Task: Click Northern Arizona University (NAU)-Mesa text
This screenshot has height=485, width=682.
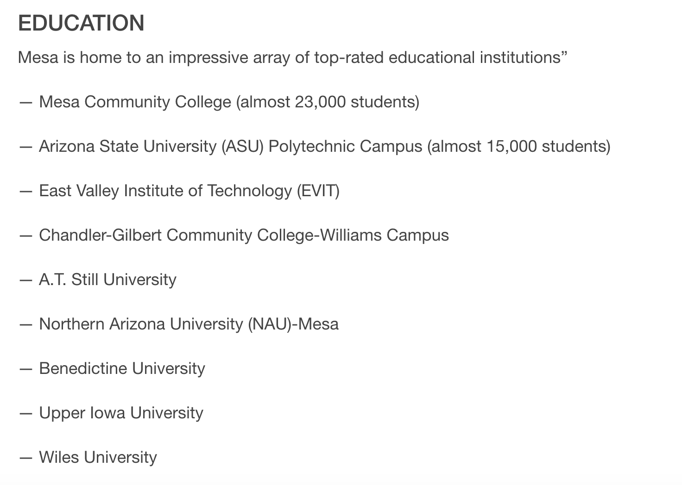Action: pos(189,324)
